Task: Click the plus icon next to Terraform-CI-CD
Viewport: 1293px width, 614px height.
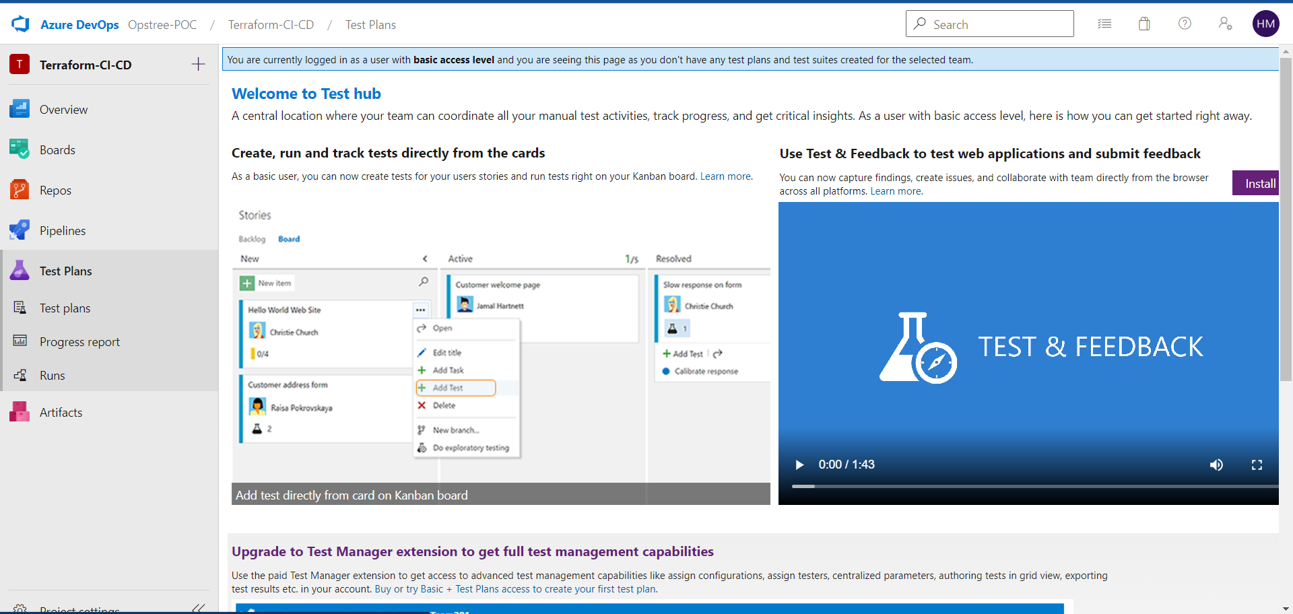Action: click(x=198, y=64)
